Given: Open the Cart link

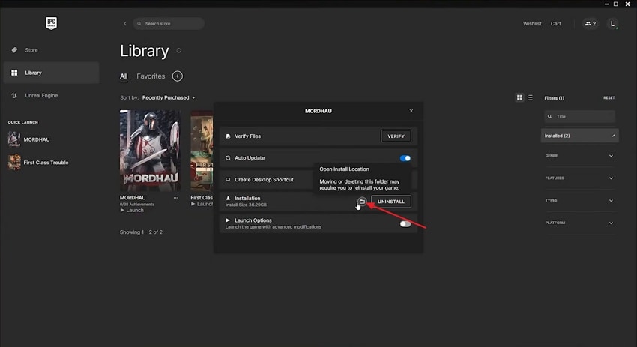Looking at the screenshot, I should pyautogui.click(x=556, y=23).
